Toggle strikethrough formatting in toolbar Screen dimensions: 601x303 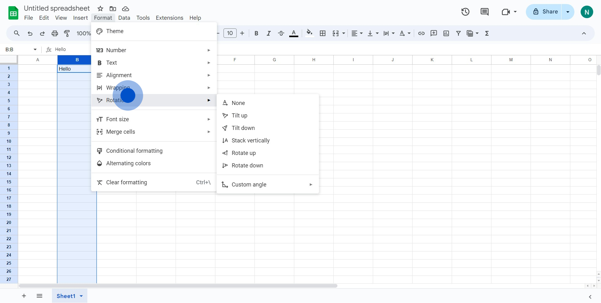(281, 33)
